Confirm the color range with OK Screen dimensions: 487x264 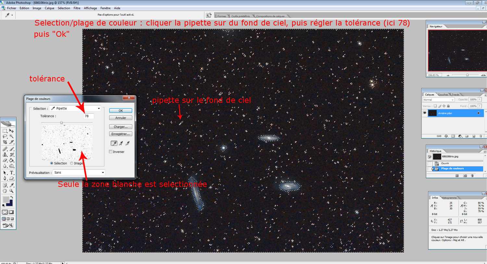point(121,111)
